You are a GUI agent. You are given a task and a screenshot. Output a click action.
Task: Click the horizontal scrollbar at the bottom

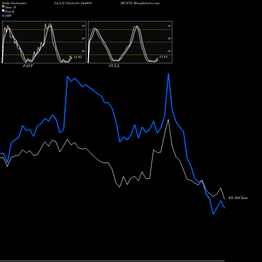[x=112, y=260]
